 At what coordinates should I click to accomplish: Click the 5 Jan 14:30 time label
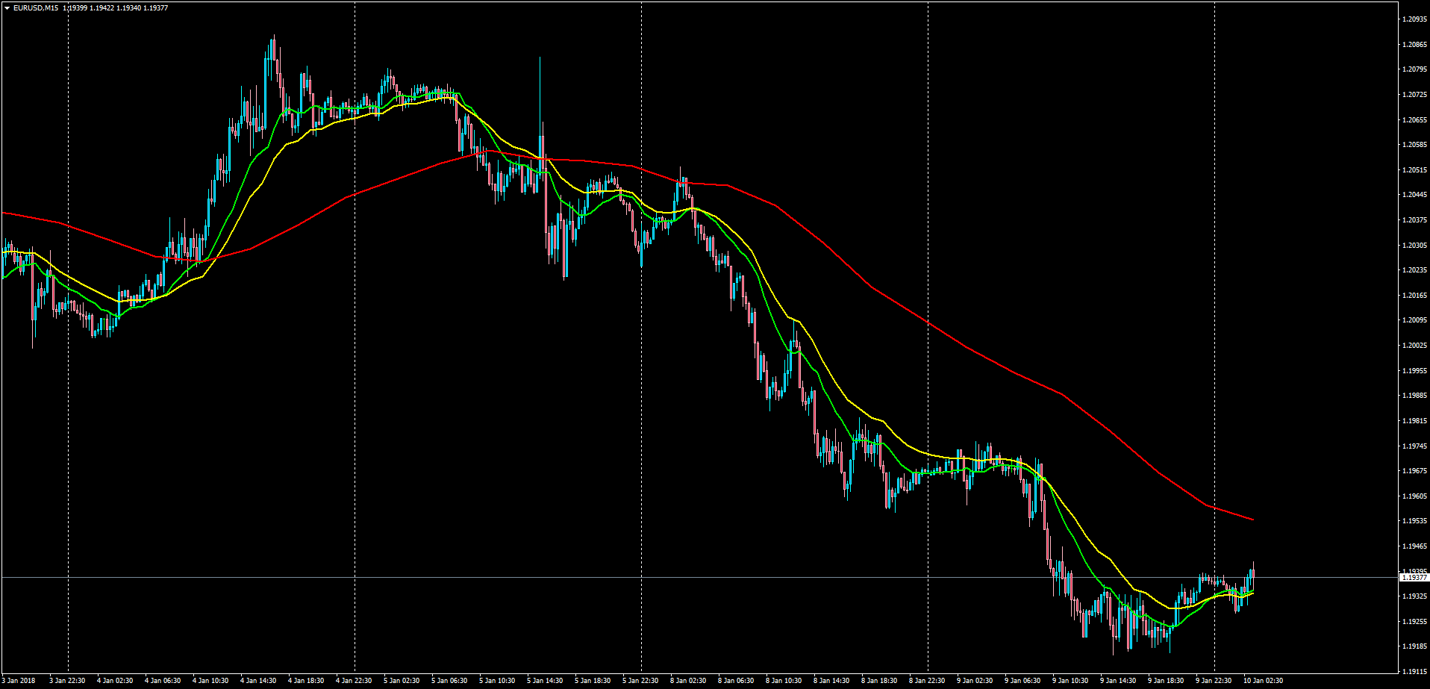[545, 681]
